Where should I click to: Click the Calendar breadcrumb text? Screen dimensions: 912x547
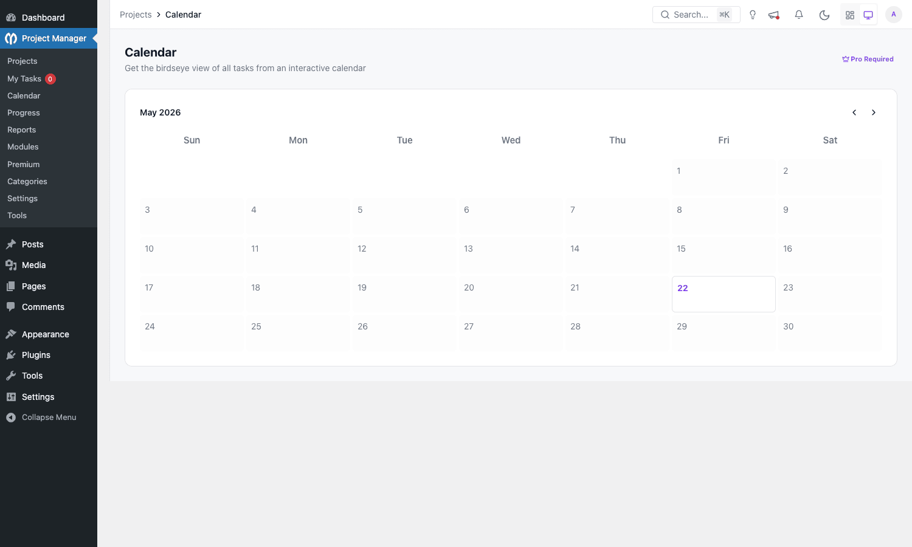[183, 15]
